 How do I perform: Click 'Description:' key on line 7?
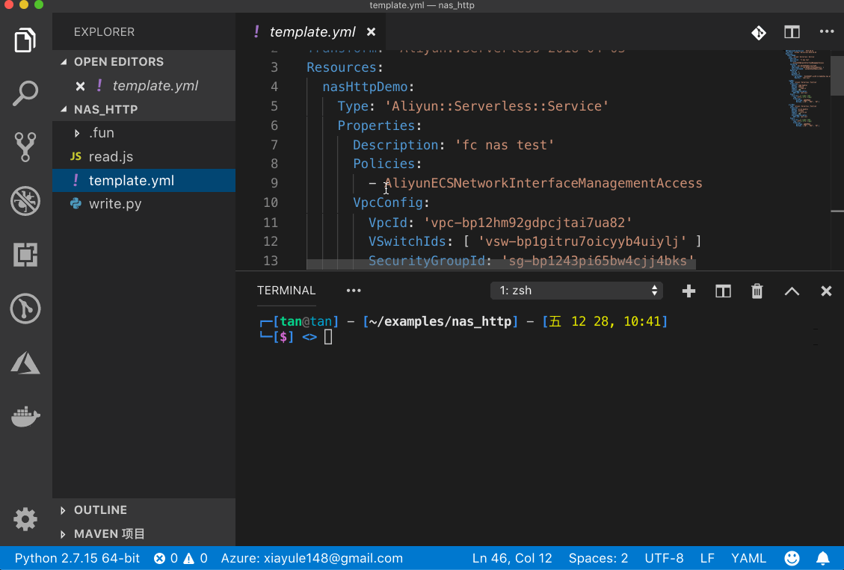(x=399, y=145)
